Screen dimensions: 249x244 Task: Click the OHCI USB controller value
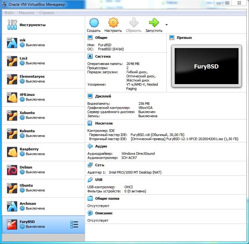(x=128, y=187)
